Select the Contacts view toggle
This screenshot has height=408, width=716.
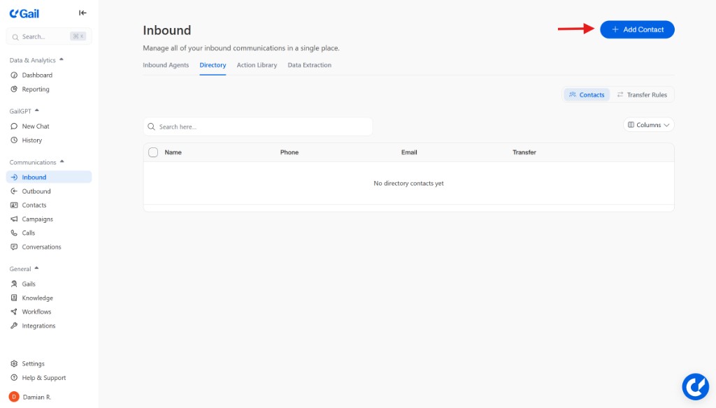586,94
